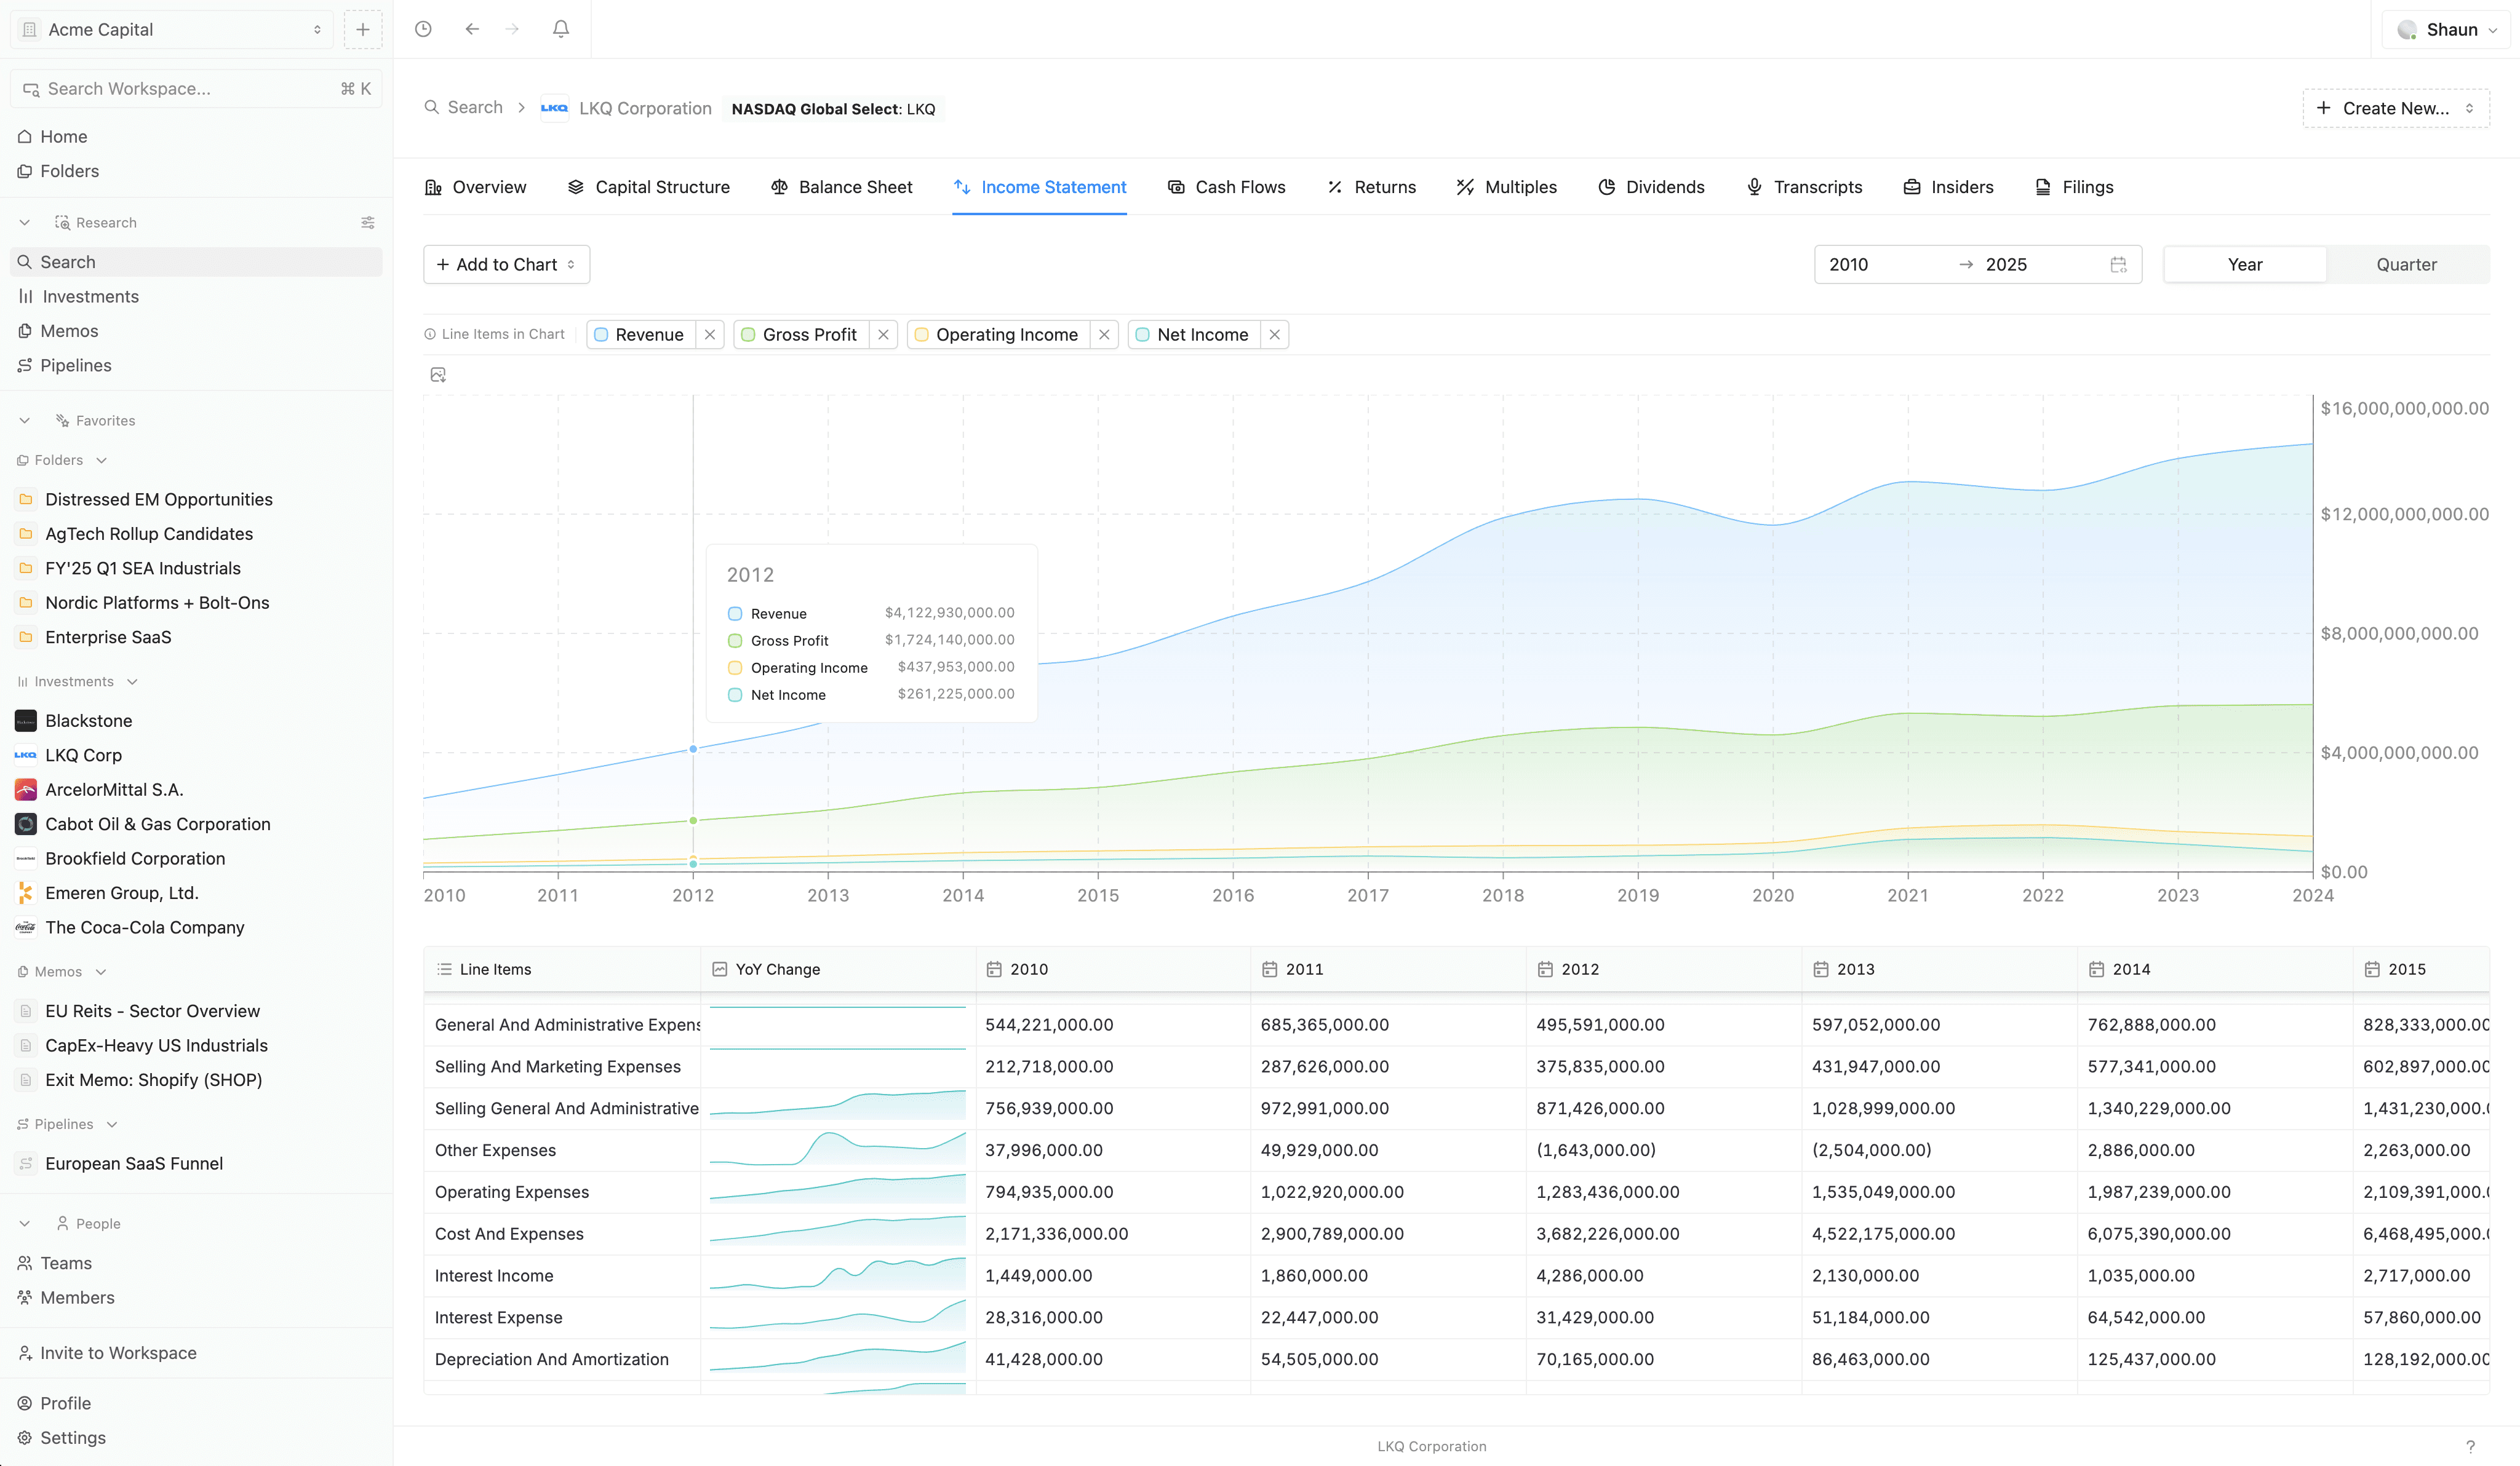Open the date range calendar icon
Image resolution: width=2520 pixels, height=1466 pixels.
[x=2118, y=265]
